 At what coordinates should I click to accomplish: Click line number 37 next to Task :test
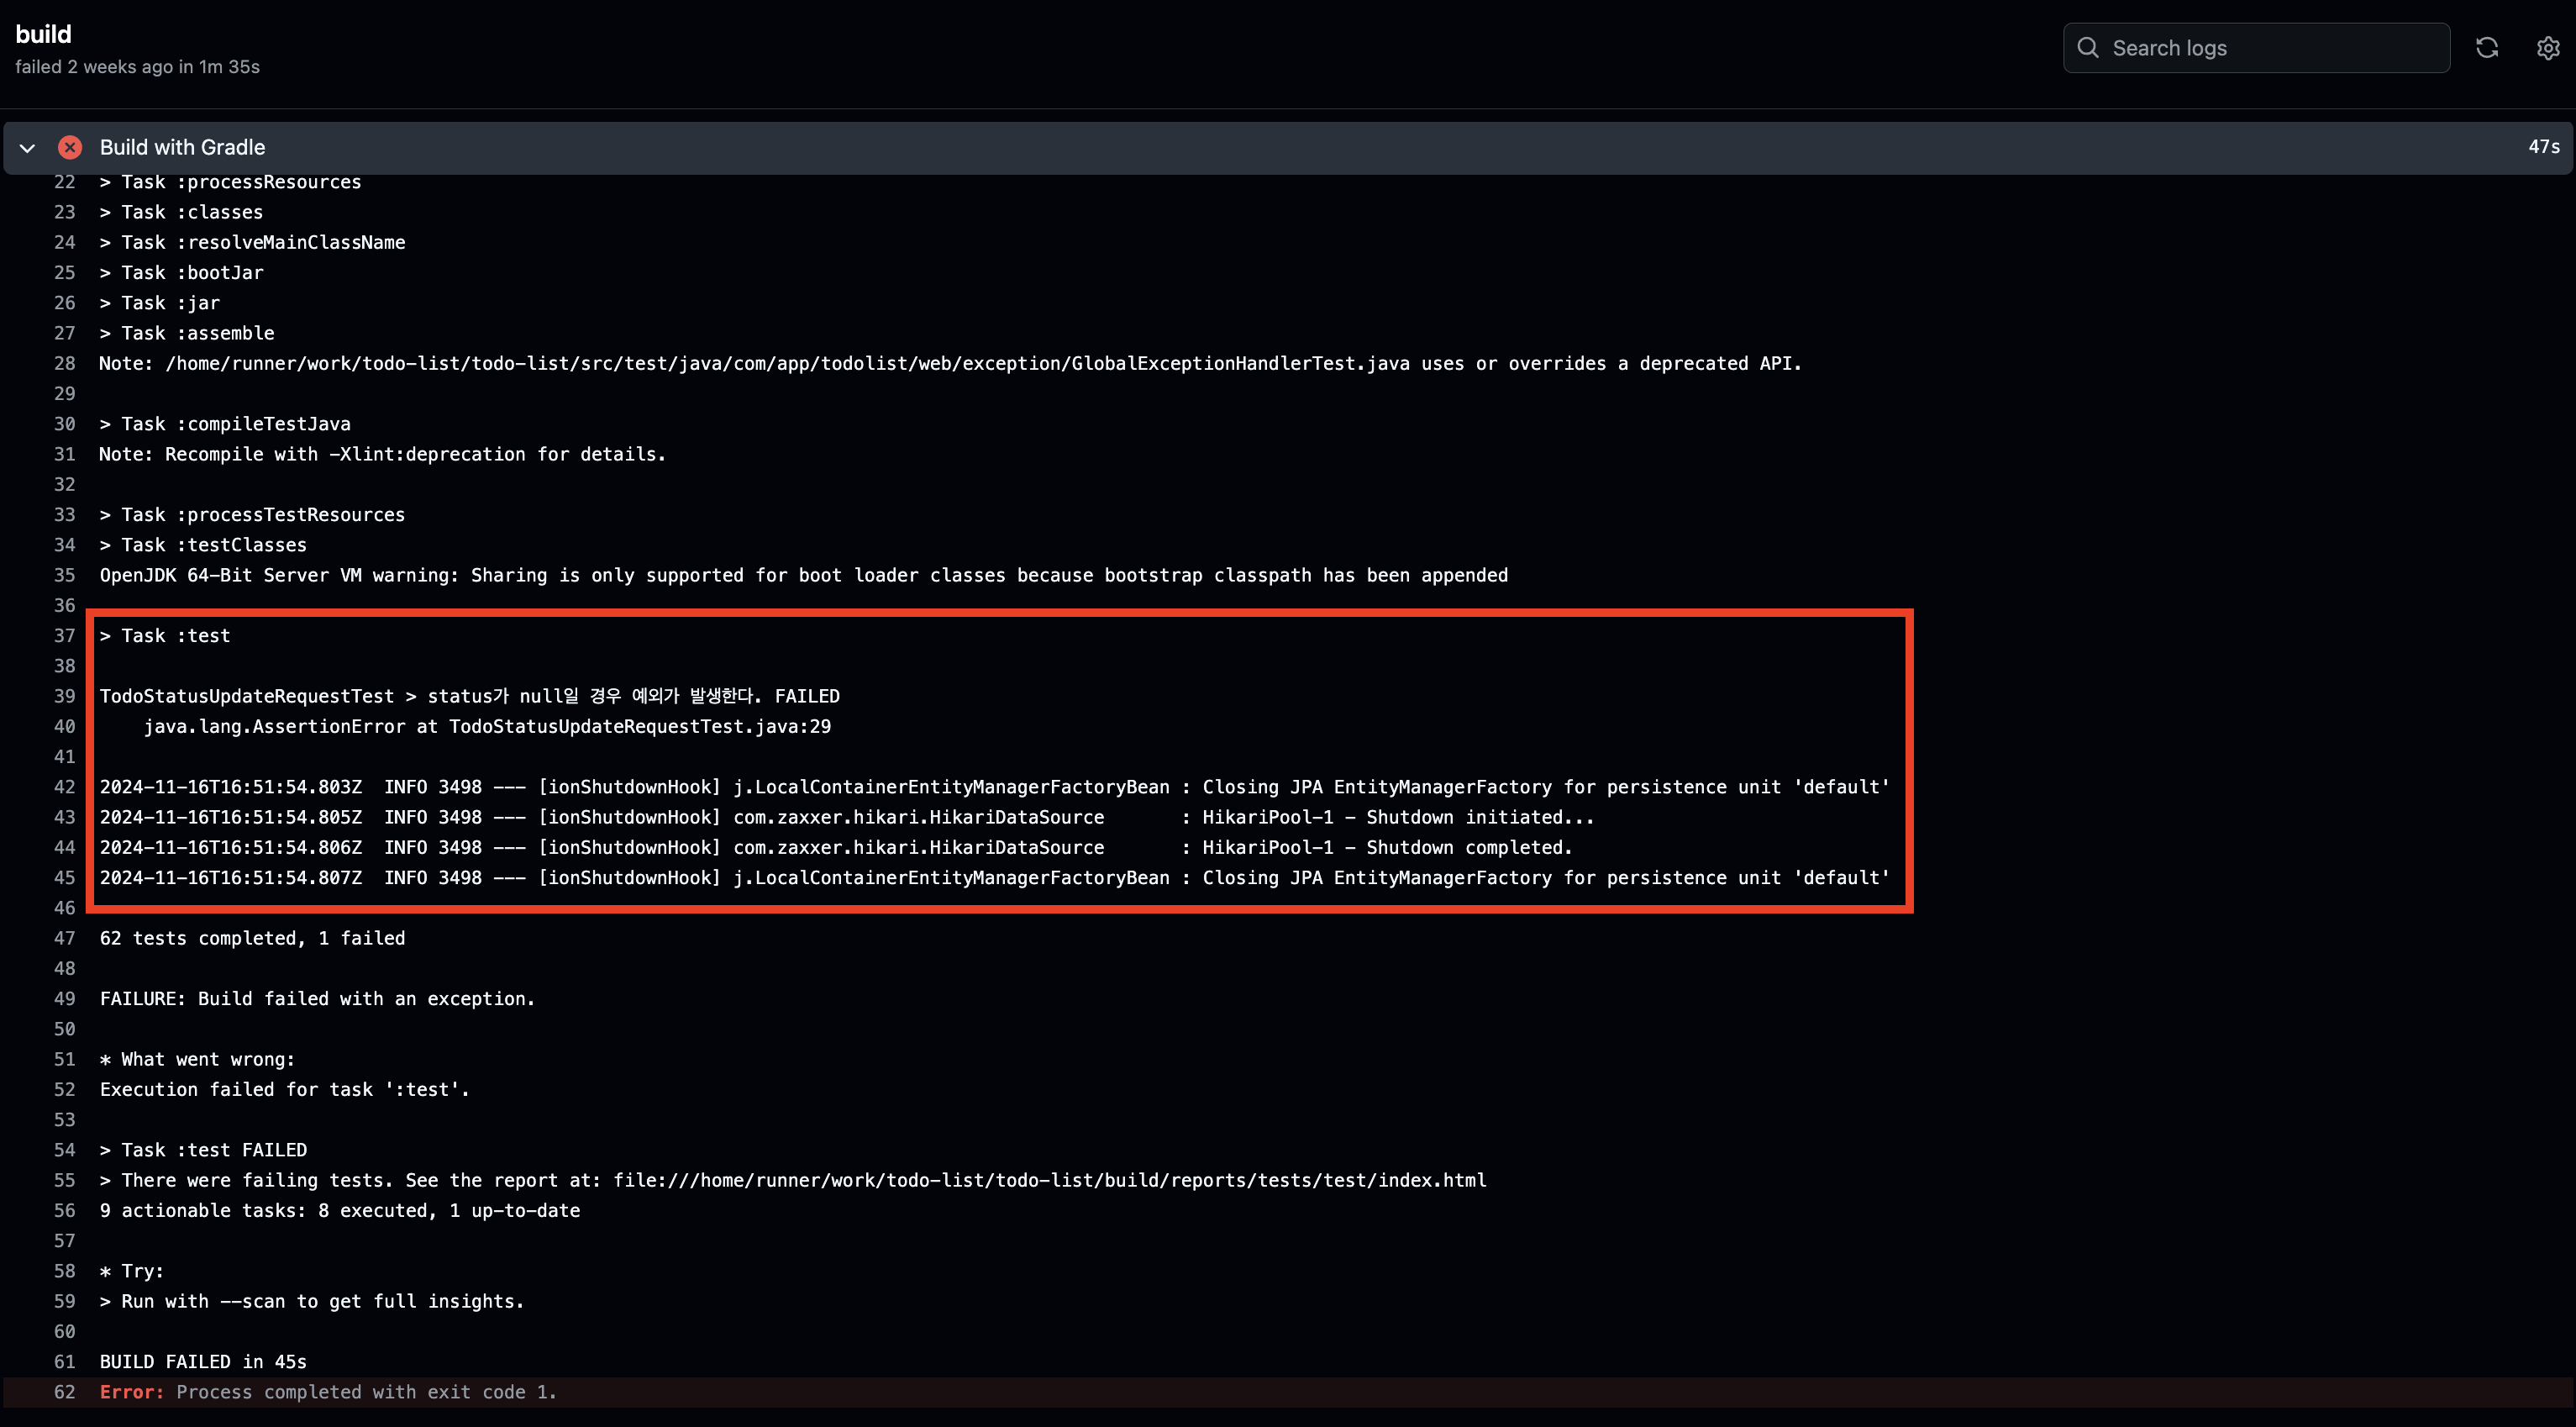(64, 636)
